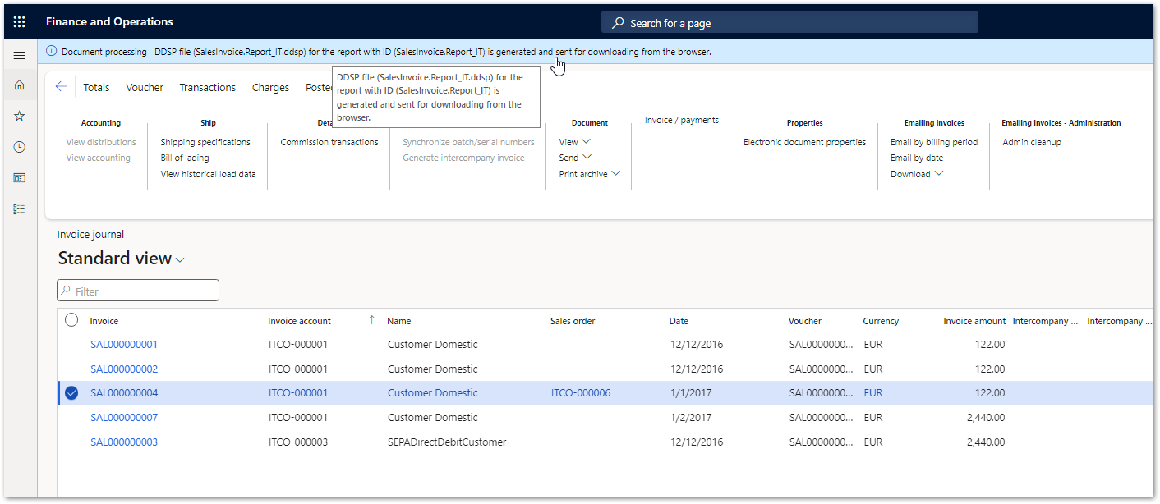Sort by the Invoice column header

pyautogui.click(x=104, y=321)
